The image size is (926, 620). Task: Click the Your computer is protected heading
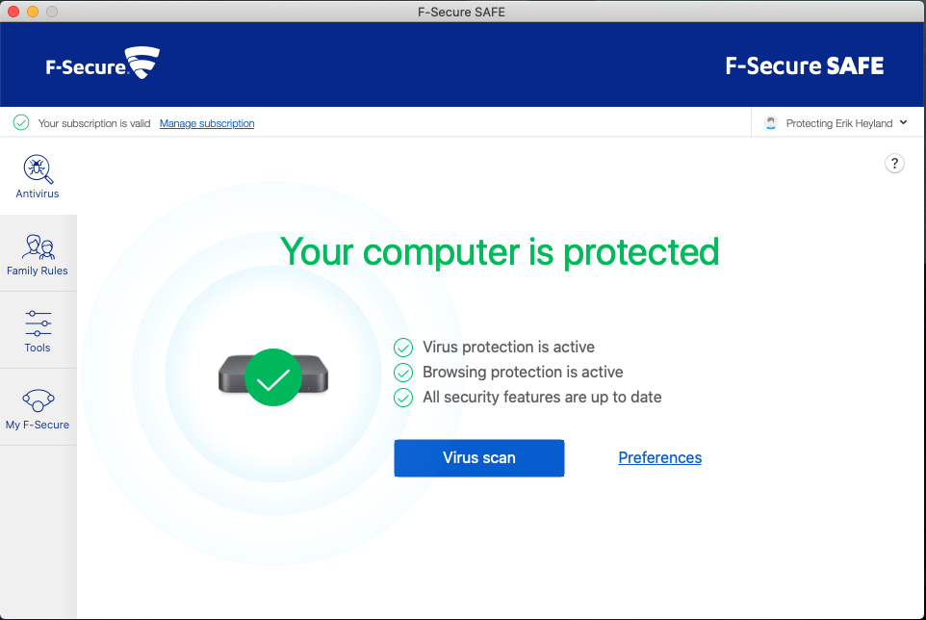click(500, 252)
